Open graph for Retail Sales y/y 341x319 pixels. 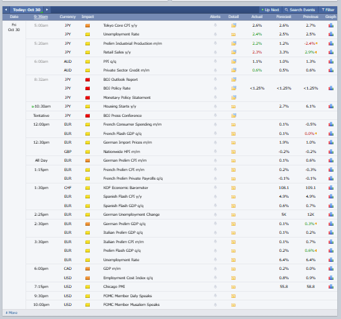[x=331, y=52]
